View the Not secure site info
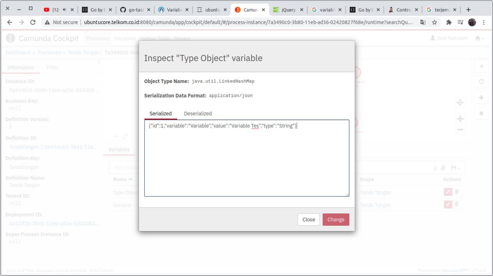493x276 pixels. tap(61, 22)
